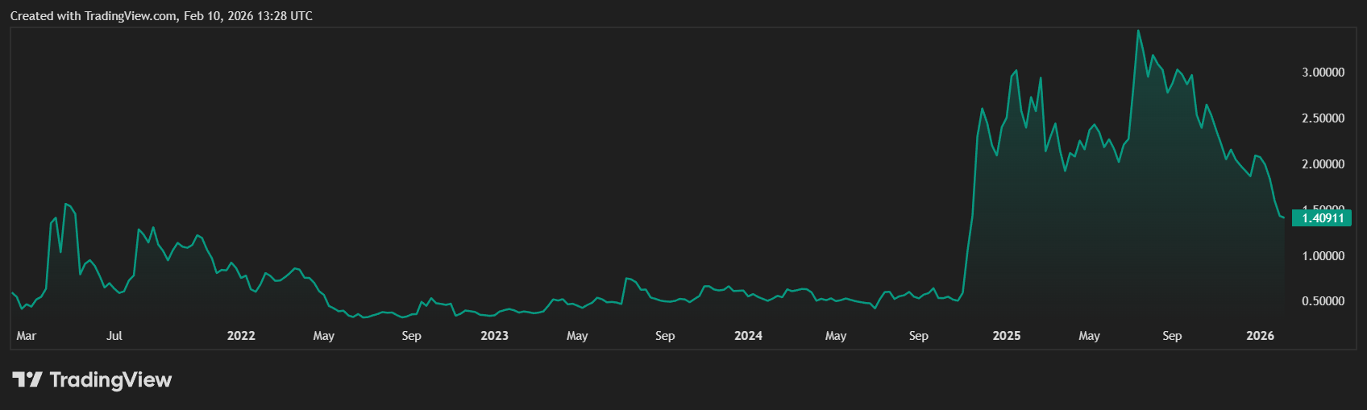This screenshot has width=1367, height=410.
Task: Jump to the 2022 time axis marker
Action: pos(241,336)
